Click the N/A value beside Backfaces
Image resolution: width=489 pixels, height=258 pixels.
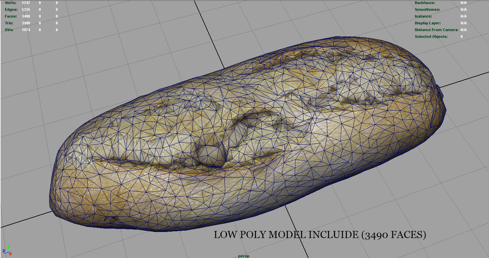click(463, 3)
